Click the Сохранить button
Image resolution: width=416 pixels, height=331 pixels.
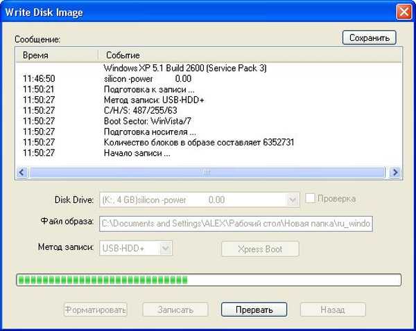(x=369, y=37)
